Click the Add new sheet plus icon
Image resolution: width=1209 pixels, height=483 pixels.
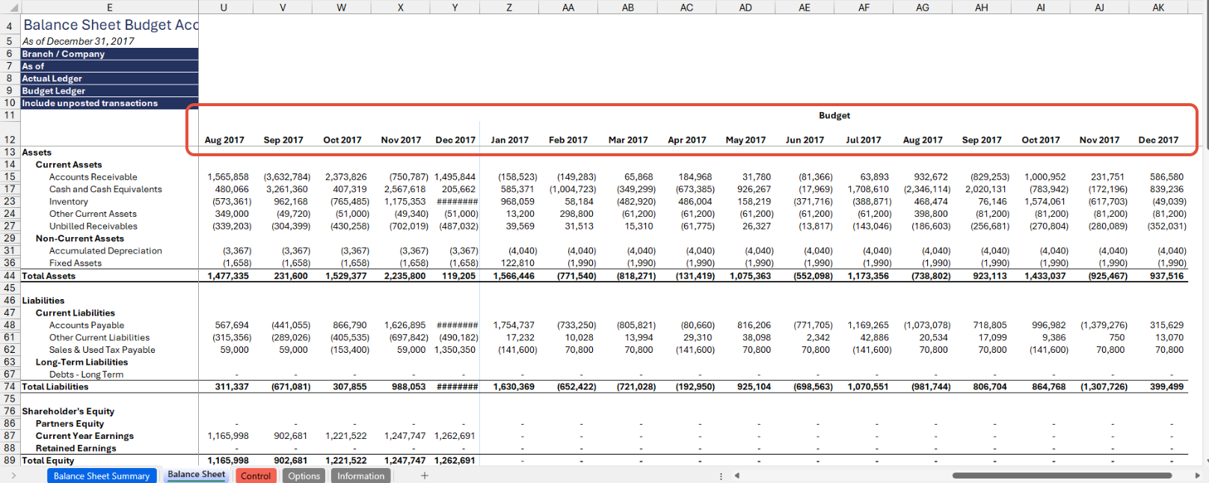[x=425, y=476]
